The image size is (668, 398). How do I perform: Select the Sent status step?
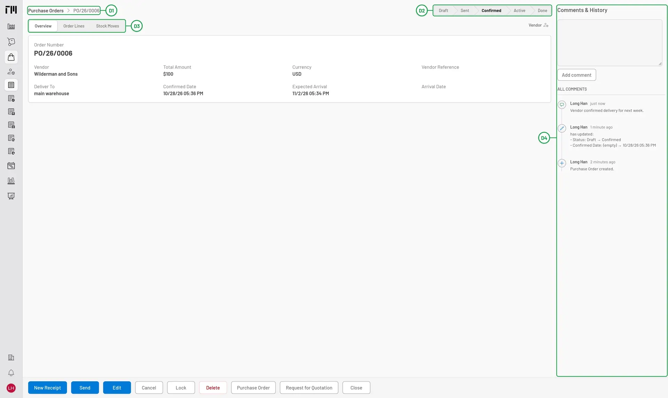point(465,10)
